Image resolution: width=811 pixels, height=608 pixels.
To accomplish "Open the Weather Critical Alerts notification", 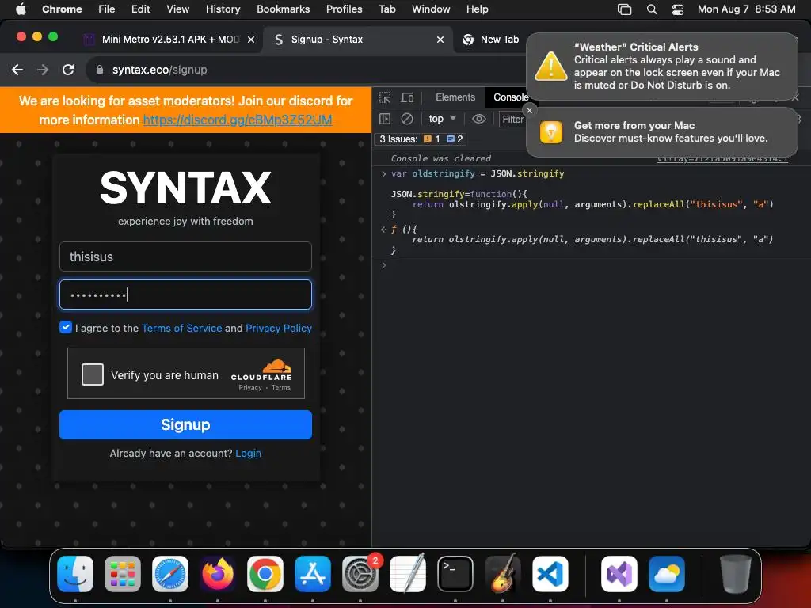I will tap(662, 66).
